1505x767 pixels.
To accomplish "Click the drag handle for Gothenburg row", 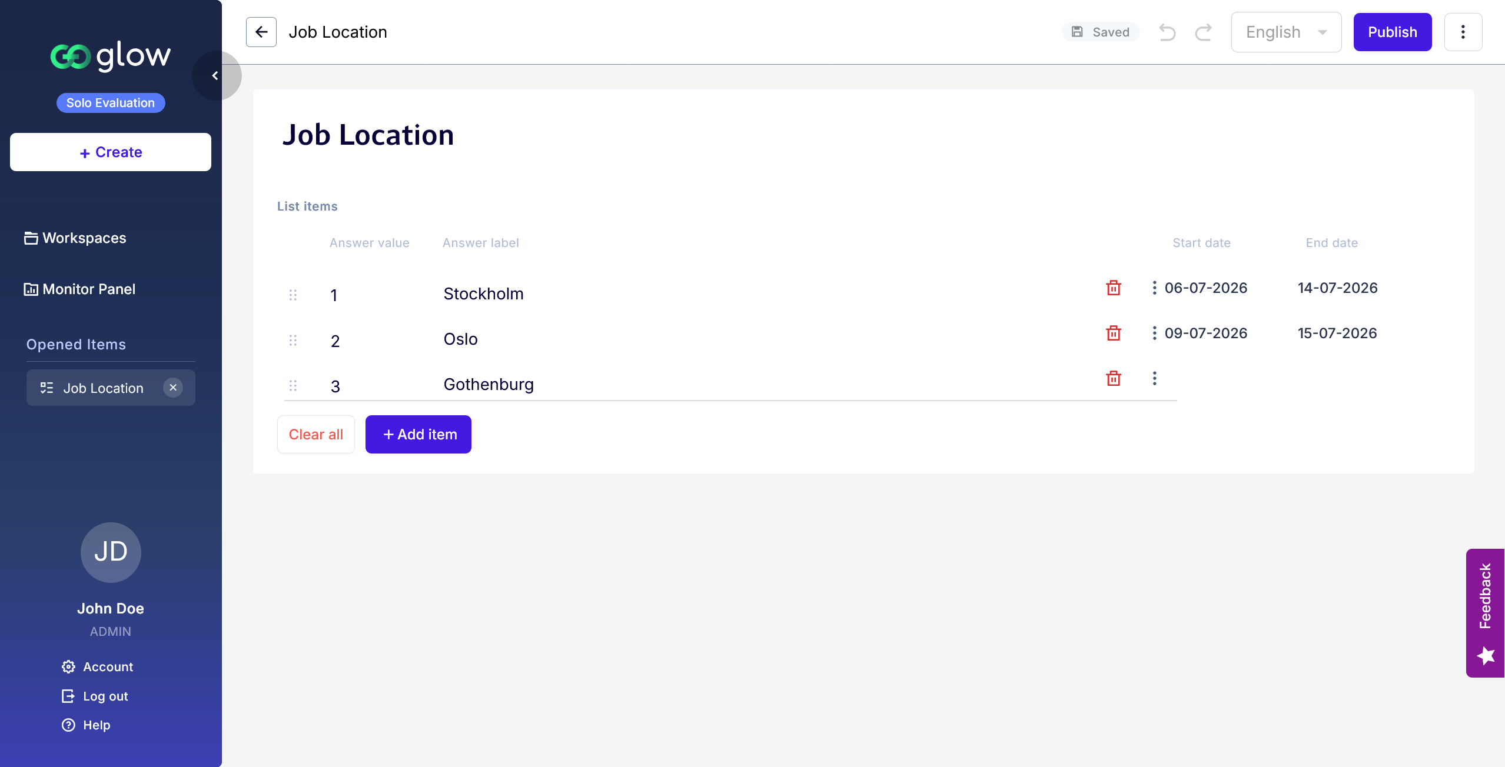I will (293, 386).
